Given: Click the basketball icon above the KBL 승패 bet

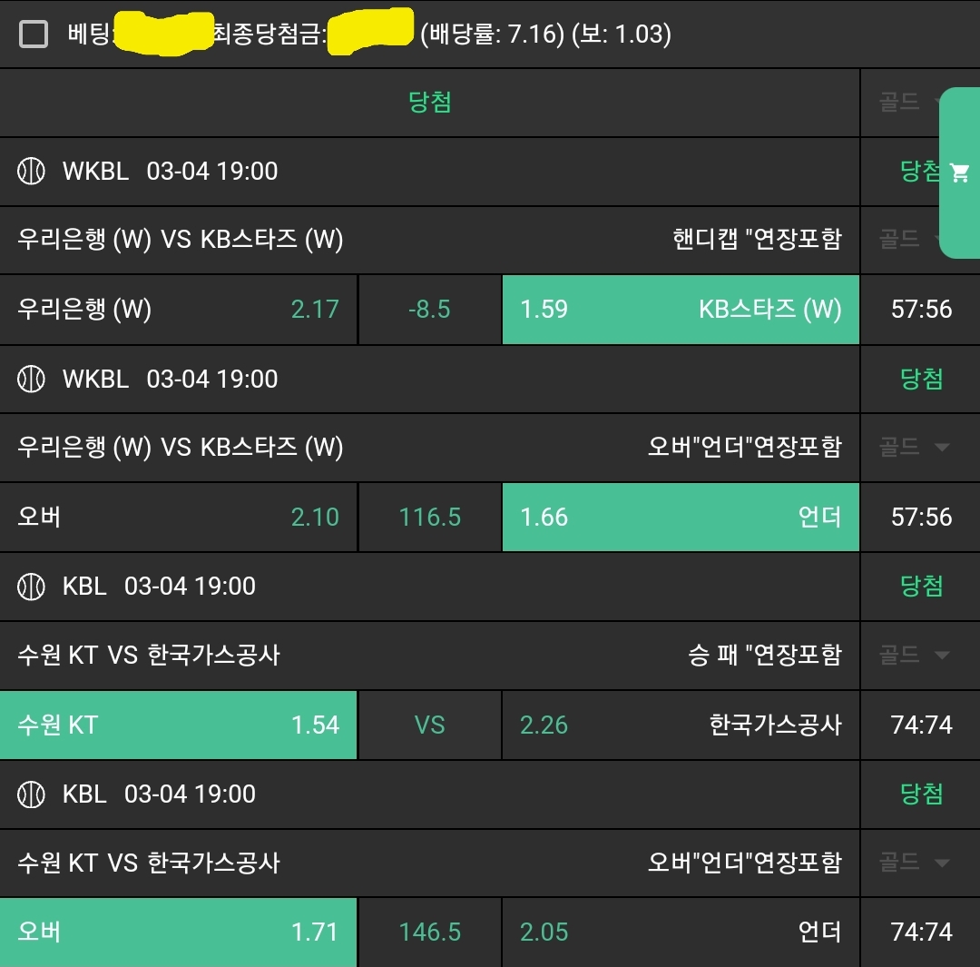Looking at the screenshot, I should point(31,586).
